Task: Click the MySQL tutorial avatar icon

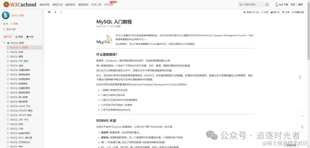Action: point(5,15)
